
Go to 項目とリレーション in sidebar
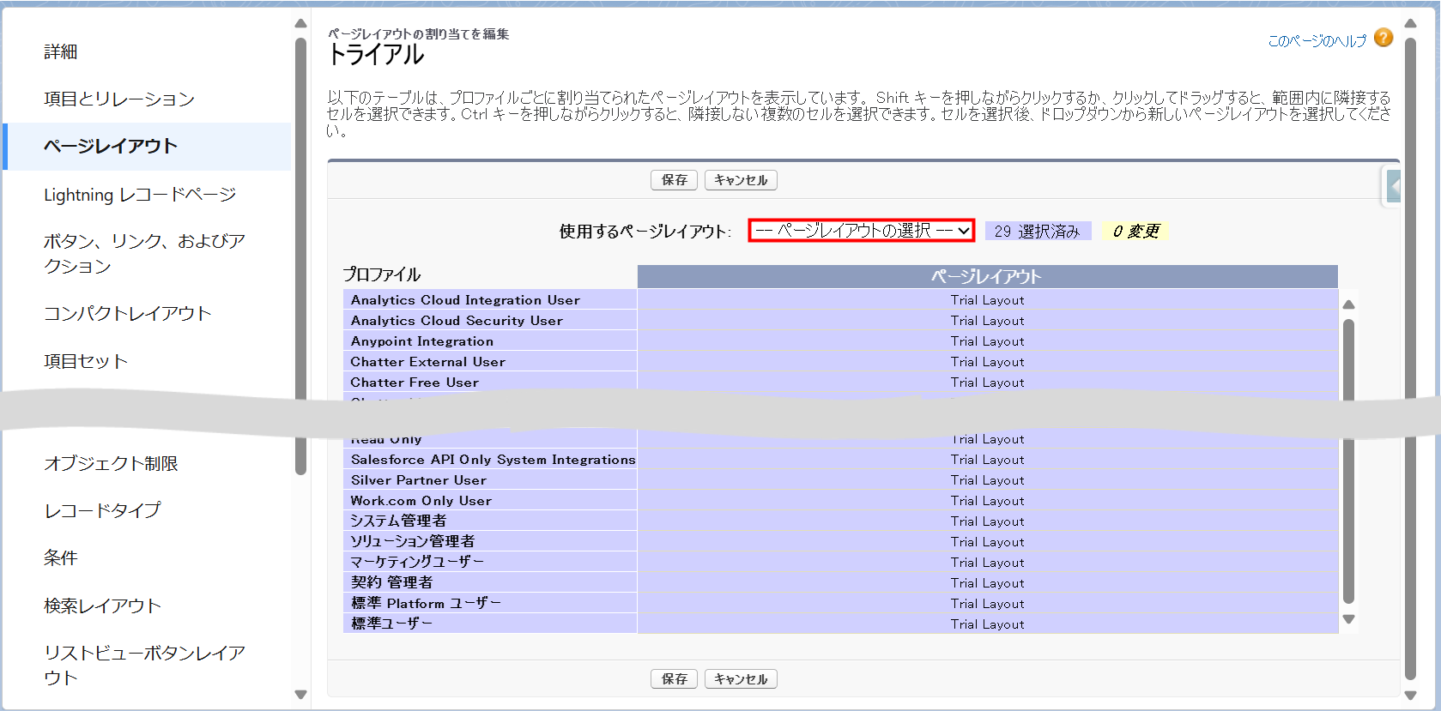pyautogui.click(x=119, y=99)
